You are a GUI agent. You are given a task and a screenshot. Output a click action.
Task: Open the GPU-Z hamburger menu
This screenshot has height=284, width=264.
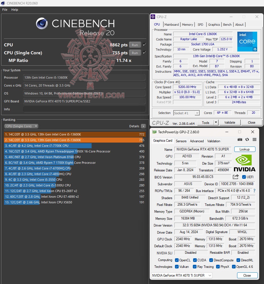pos(255,139)
